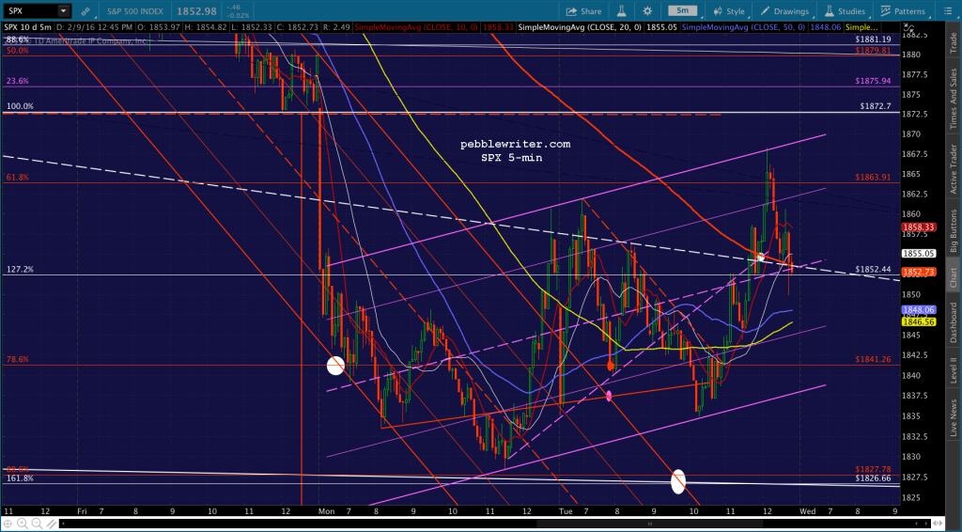Click the truncated yellow Simple... study label

pyautogui.click(x=861, y=27)
